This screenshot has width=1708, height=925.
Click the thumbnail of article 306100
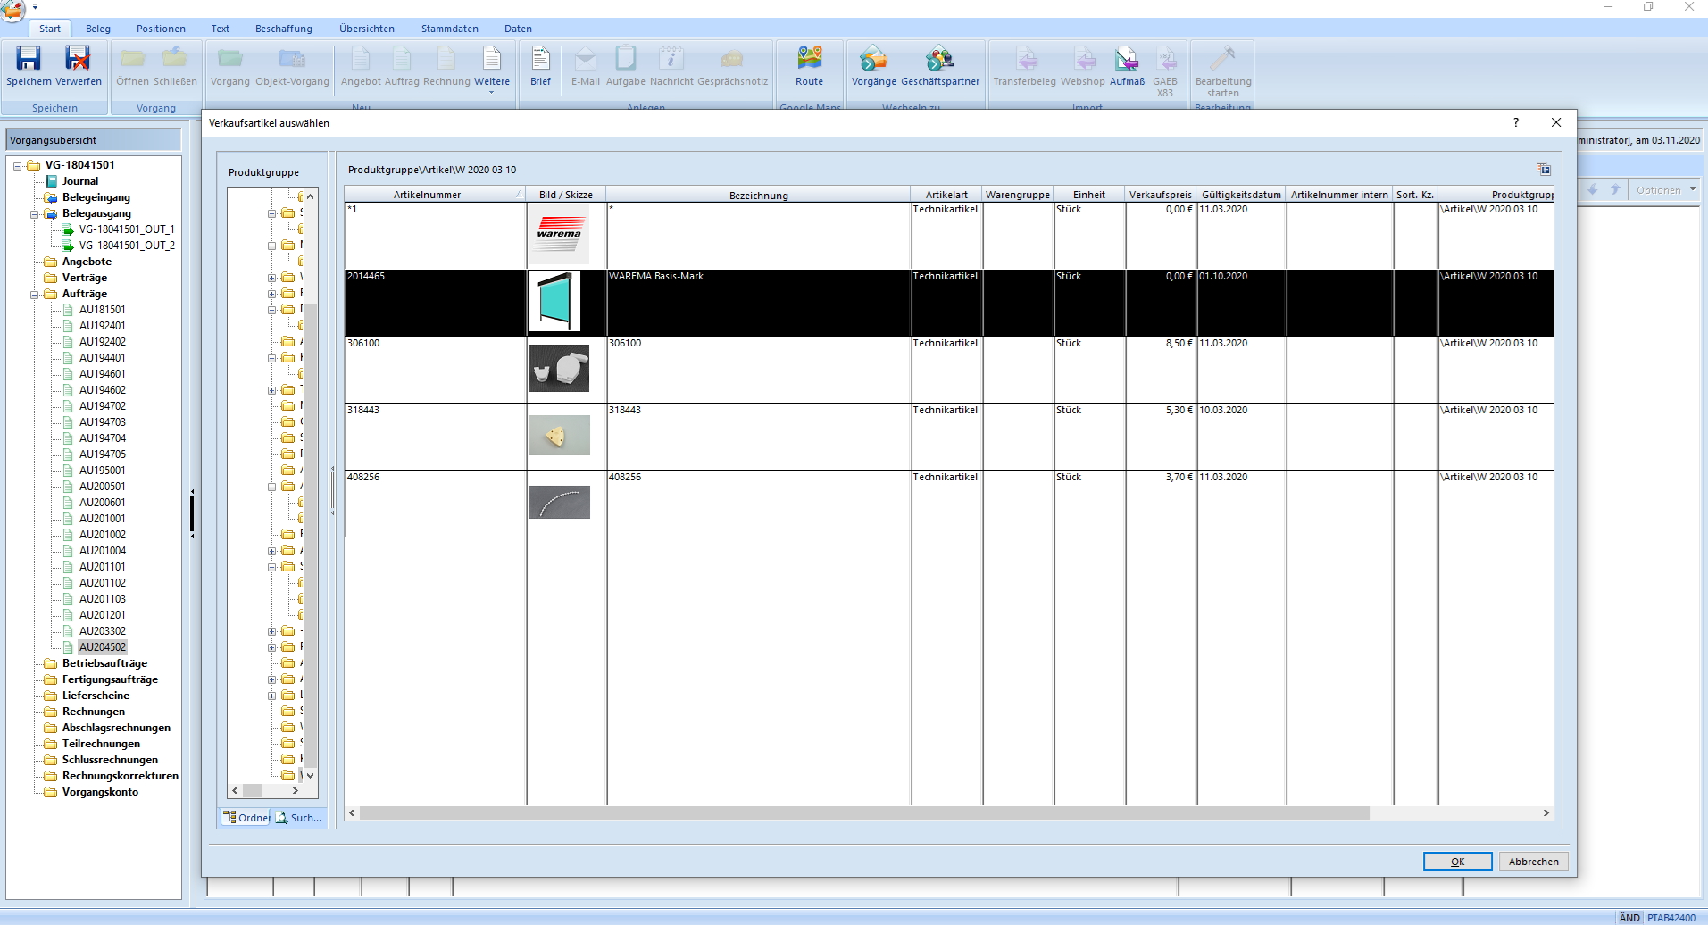pyautogui.click(x=559, y=368)
